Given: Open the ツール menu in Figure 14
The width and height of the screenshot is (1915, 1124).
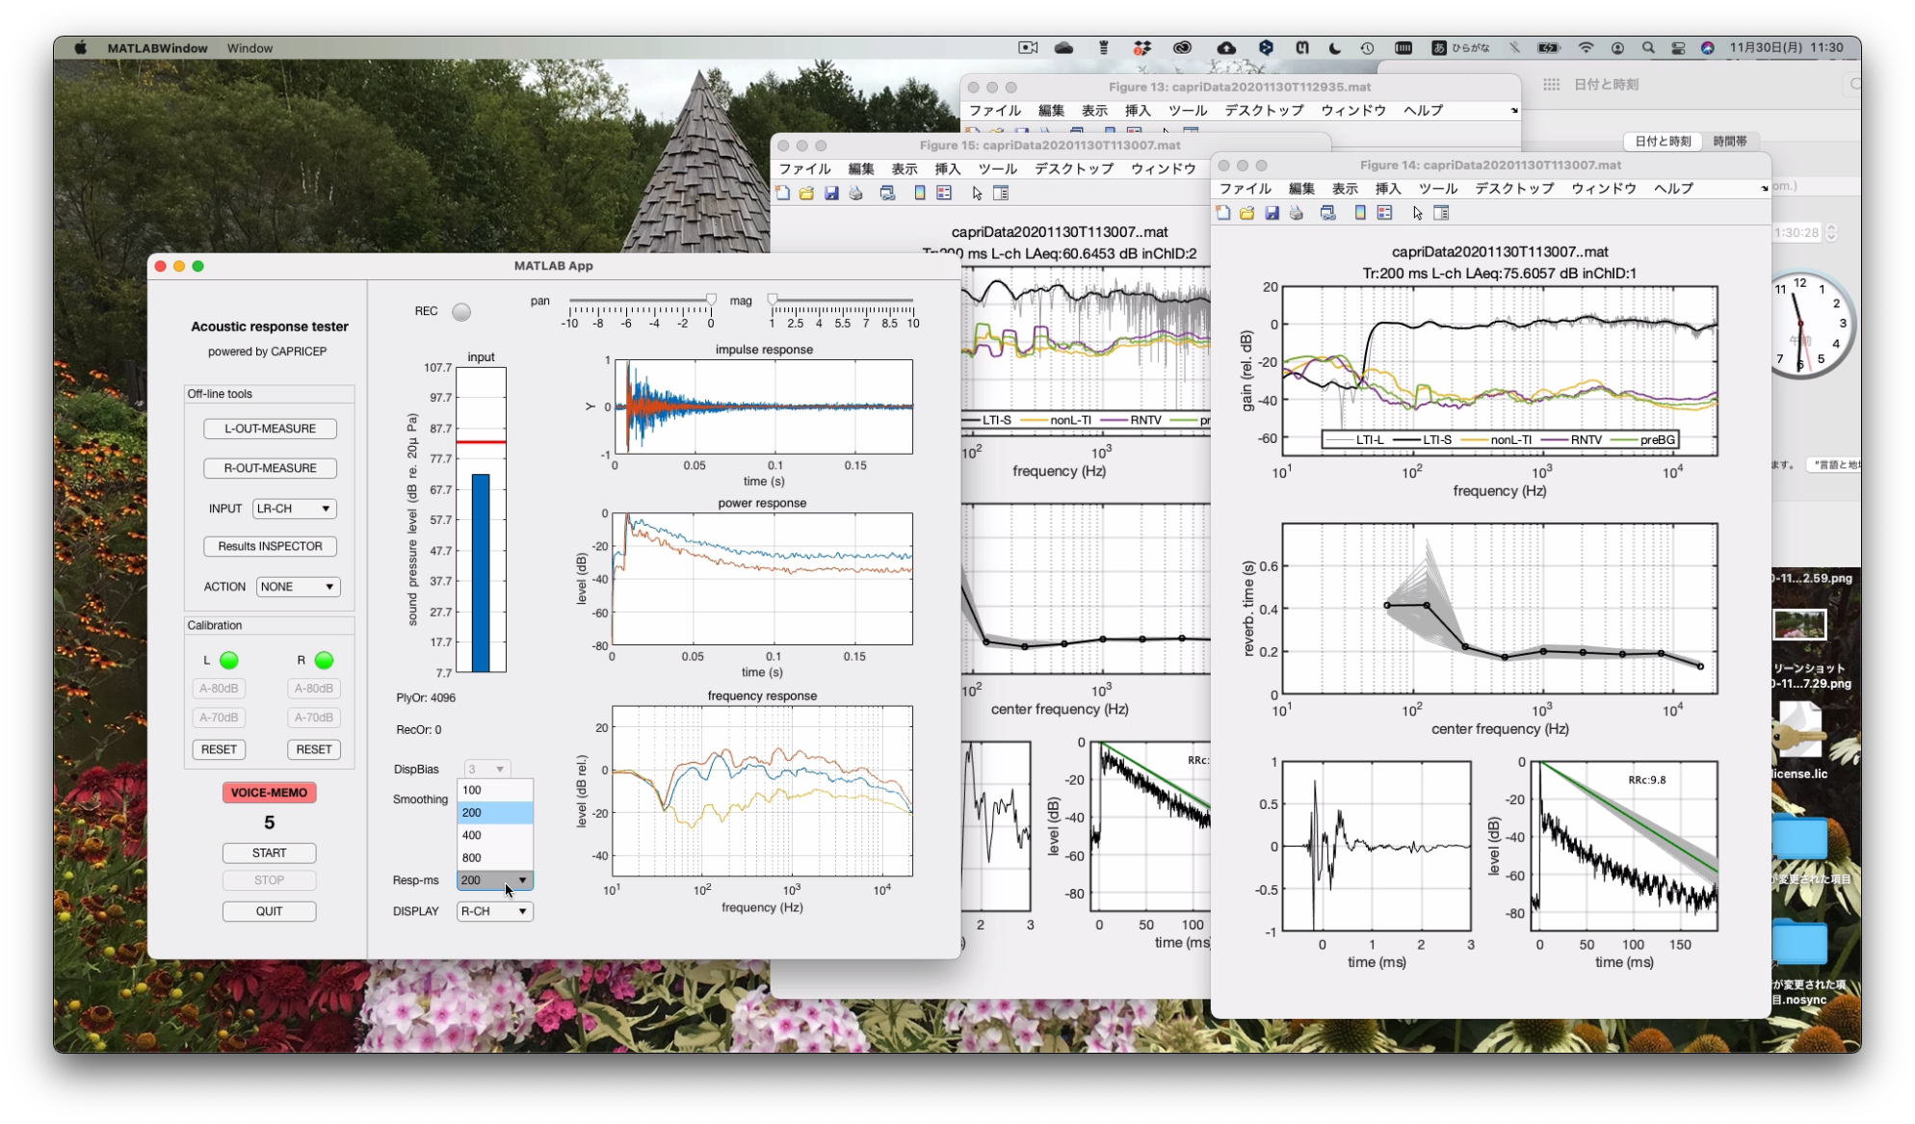Looking at the screenshot, I should pos(1437,189).
